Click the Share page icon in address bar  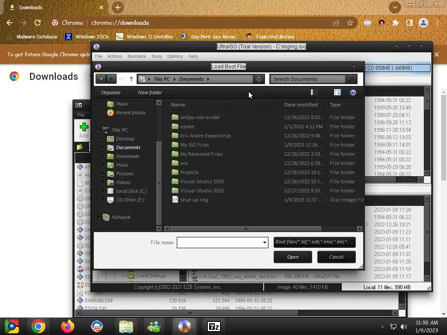coord(336,23)
